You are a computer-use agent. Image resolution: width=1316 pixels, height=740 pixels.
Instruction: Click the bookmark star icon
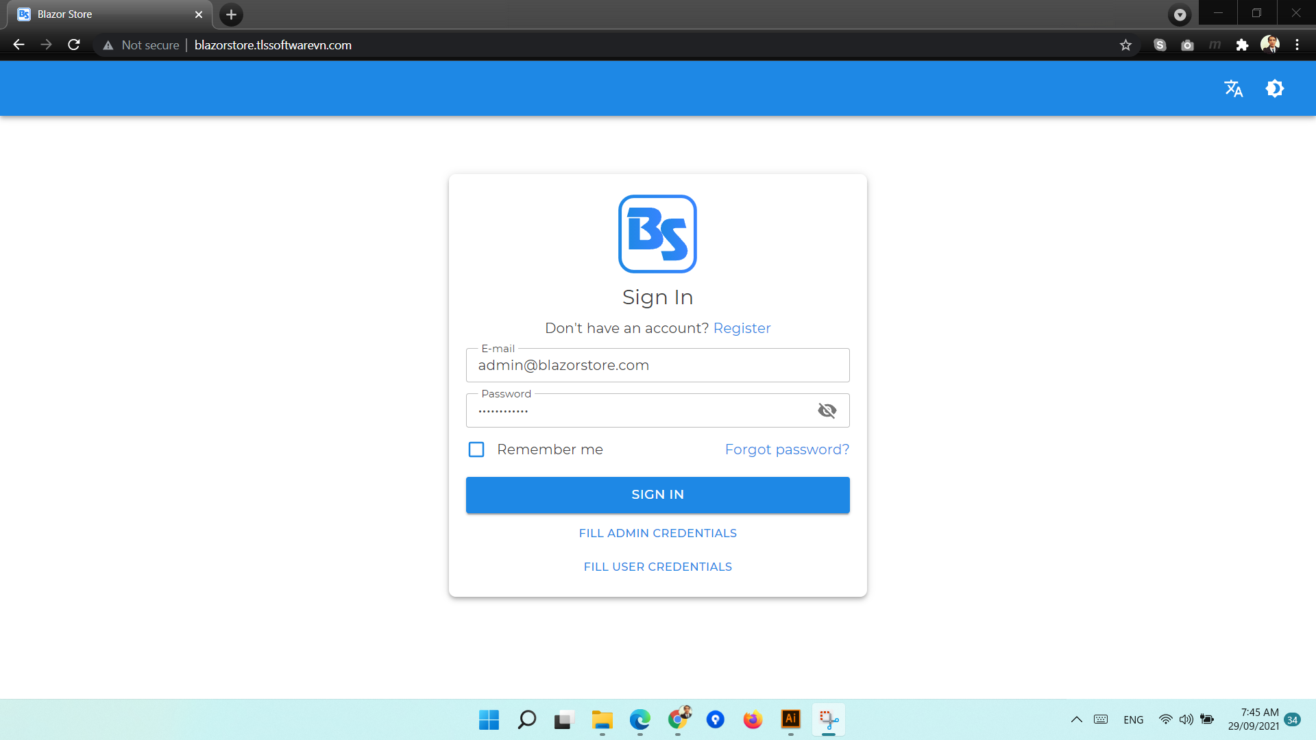coord(1125,45)
